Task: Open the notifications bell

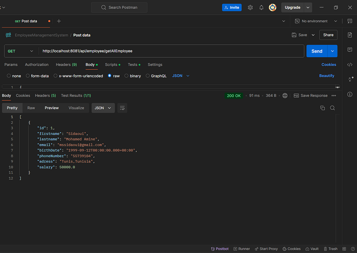Action: (261, 8)
